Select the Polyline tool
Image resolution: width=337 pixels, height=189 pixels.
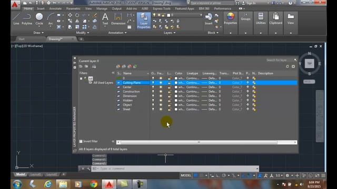tap(27, 19)
